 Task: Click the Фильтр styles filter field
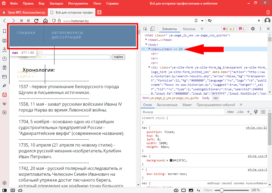[183, 112]
